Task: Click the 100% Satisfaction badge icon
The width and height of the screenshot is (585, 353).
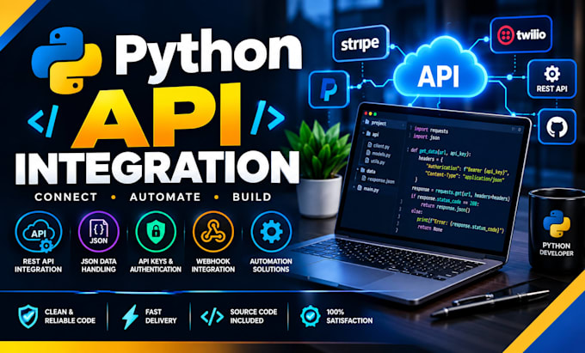Action: tap(310, 316)
